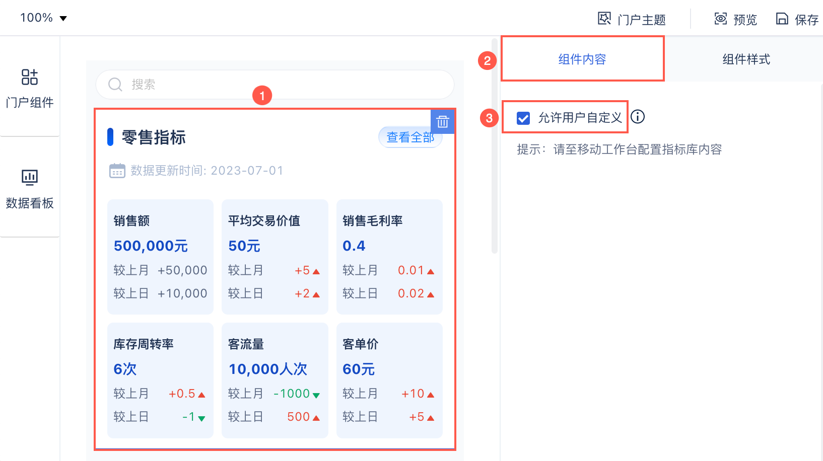
Task: Uncheck the 允许用户自定义 checkbox
Action: click(x=523, y=118)
